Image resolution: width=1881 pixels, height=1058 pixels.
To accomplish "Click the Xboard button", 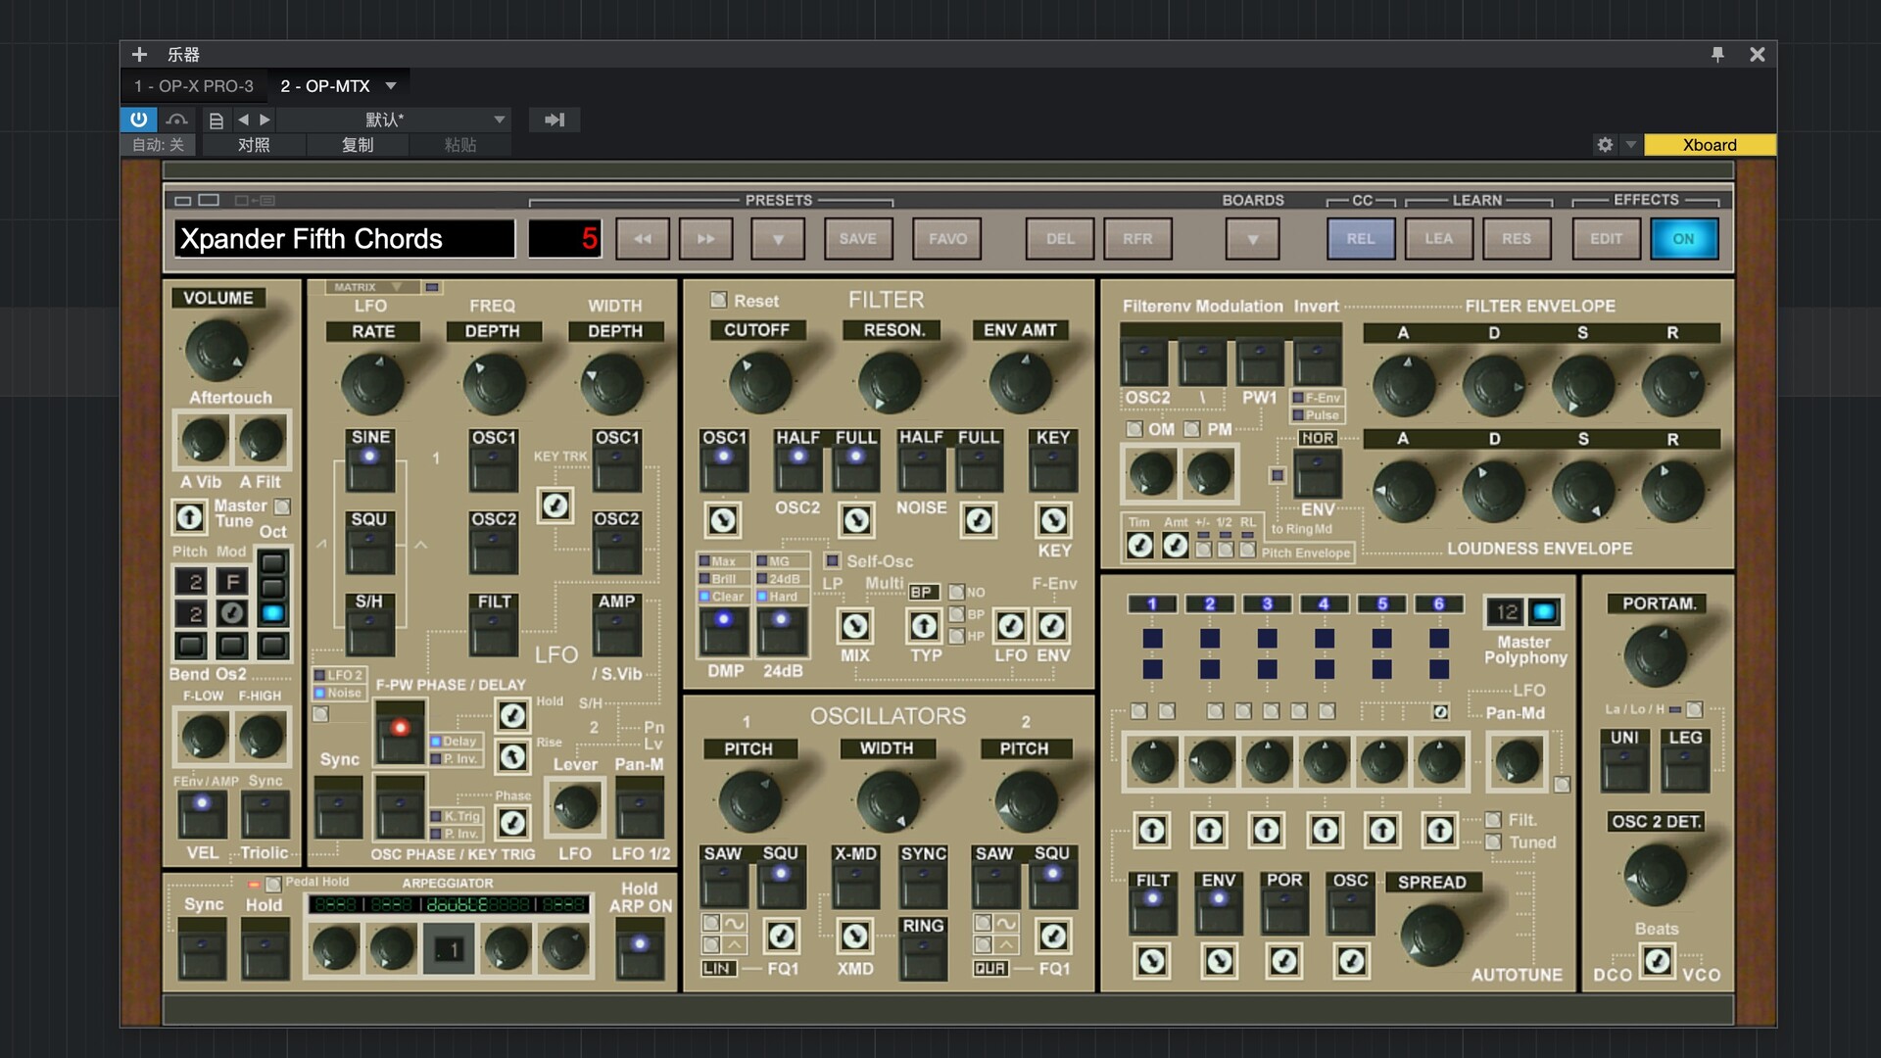I will pos(1709,145).
